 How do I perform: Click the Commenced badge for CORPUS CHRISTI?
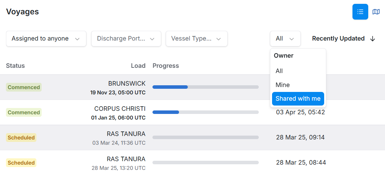click(24, 113)
